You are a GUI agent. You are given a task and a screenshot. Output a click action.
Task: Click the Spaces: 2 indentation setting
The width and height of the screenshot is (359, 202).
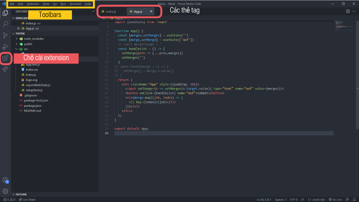coord(281,200)
